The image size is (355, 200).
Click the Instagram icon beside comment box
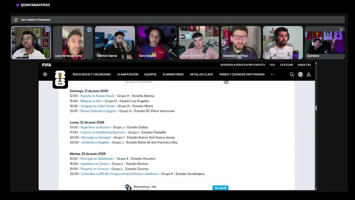[x=226, y=82]
